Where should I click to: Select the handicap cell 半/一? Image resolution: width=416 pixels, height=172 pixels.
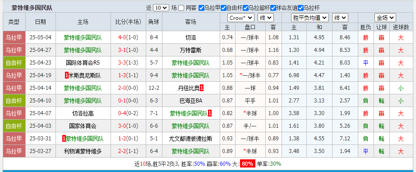(x=250, y=126)
